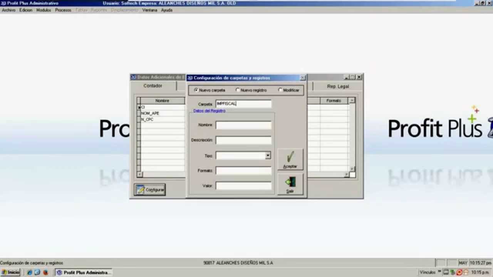Viewport: 493px width, 277px height.
Task: Click the grid's vertical scrollbar down arrow
Action: coord(352,169)
